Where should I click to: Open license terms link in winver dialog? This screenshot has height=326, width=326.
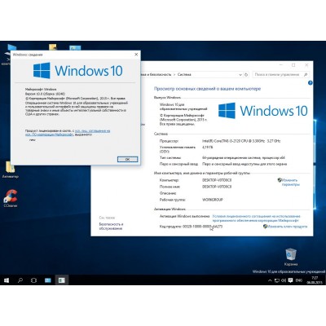tap(68, 133)
